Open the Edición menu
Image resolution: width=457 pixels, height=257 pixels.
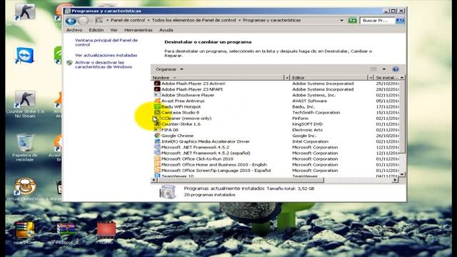click(x=96, y=30)
